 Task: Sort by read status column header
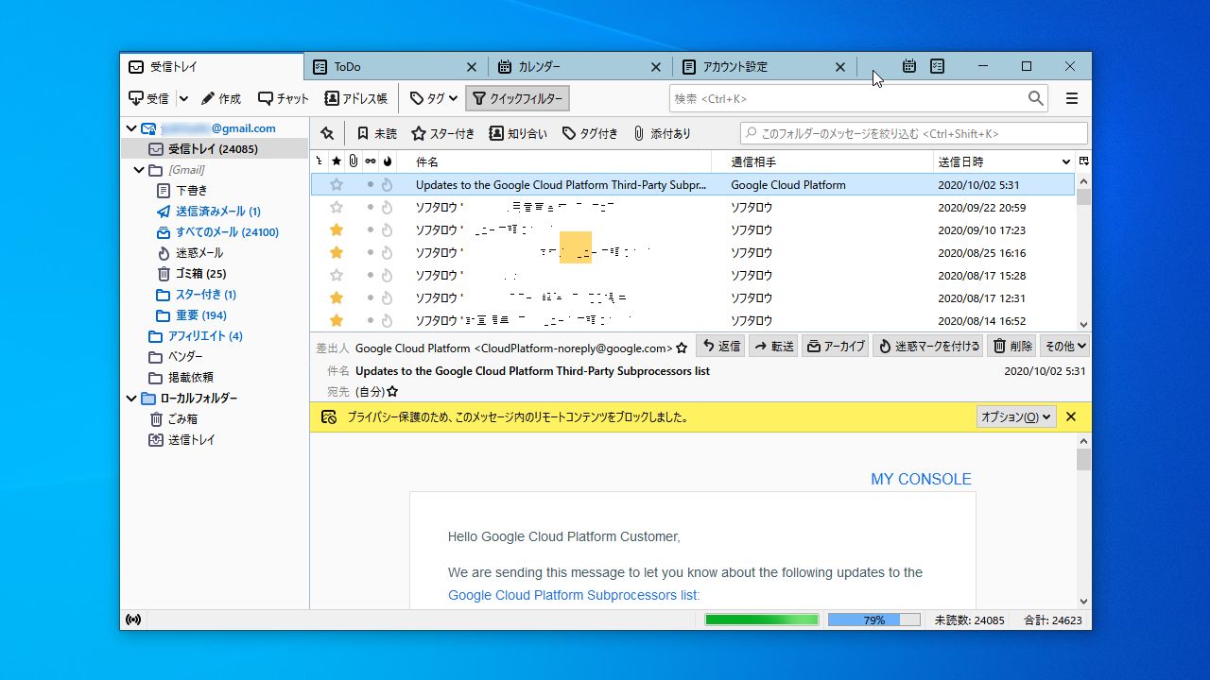[371, 161]
